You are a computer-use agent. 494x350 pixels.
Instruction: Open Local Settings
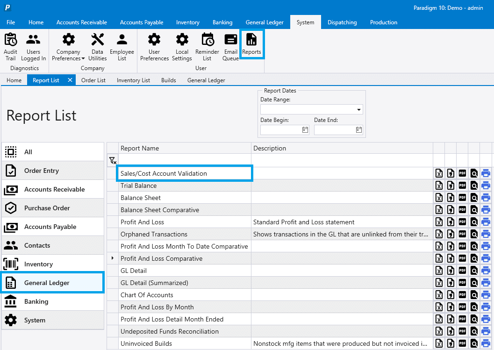pyautogui.click(x=182, y=47)
